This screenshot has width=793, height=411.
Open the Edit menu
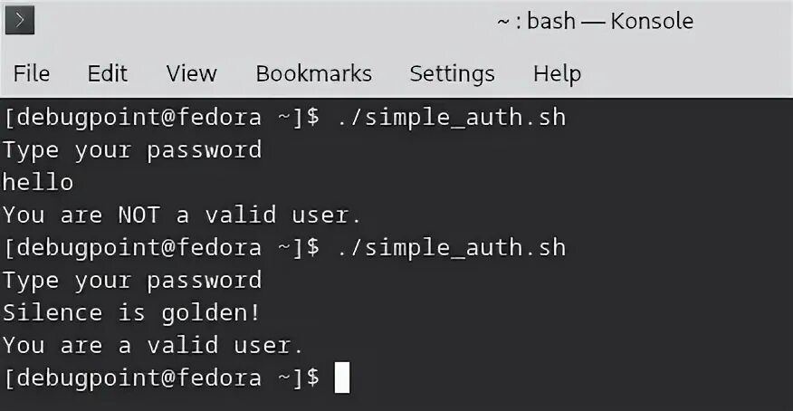(x=107, y=74)
